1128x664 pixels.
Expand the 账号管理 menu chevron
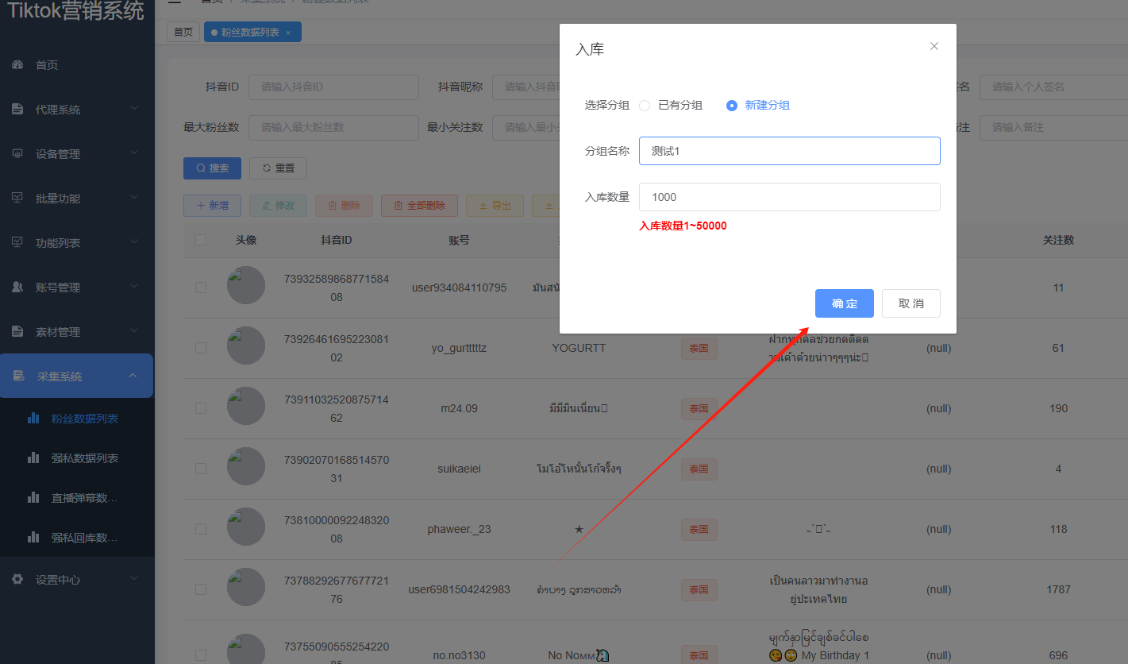point(133,287)
